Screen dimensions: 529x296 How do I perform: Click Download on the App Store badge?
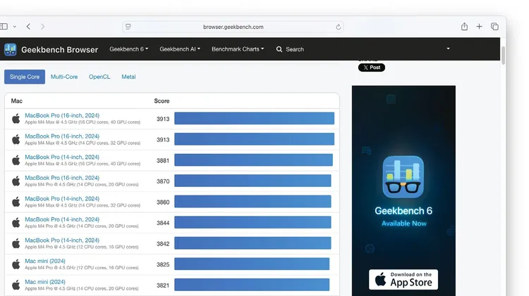403,279
